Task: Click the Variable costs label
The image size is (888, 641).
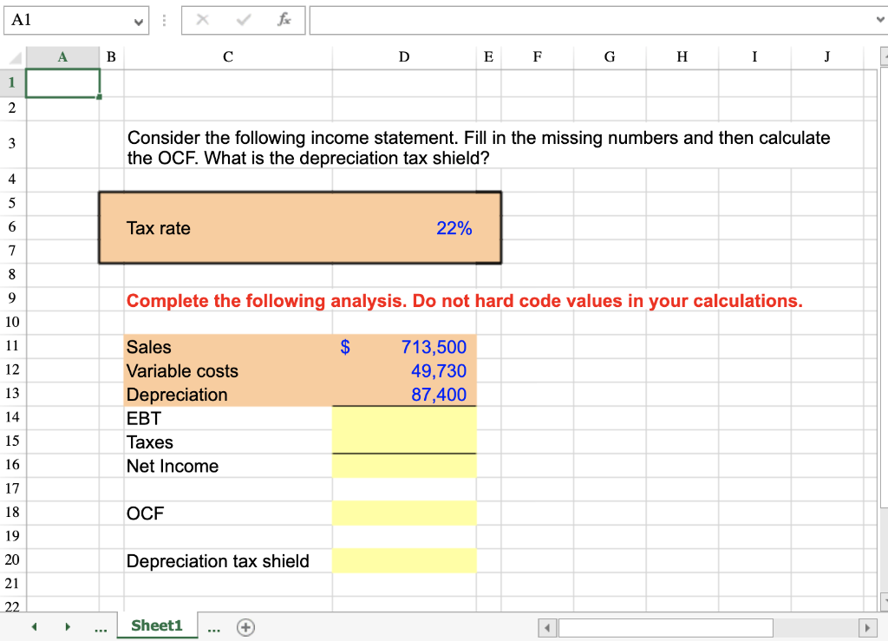Action: (182, 371)
